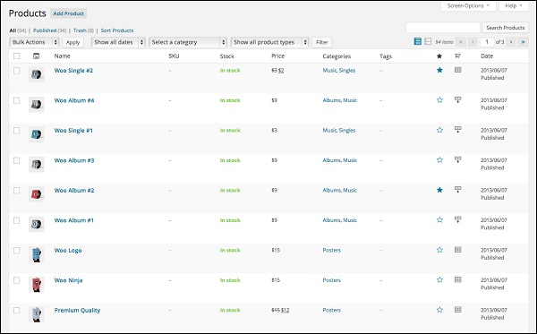The height and width of the screenshot is (334, 537).
Task: Switch to list view mode icon
Action: (x=417, y=42)
